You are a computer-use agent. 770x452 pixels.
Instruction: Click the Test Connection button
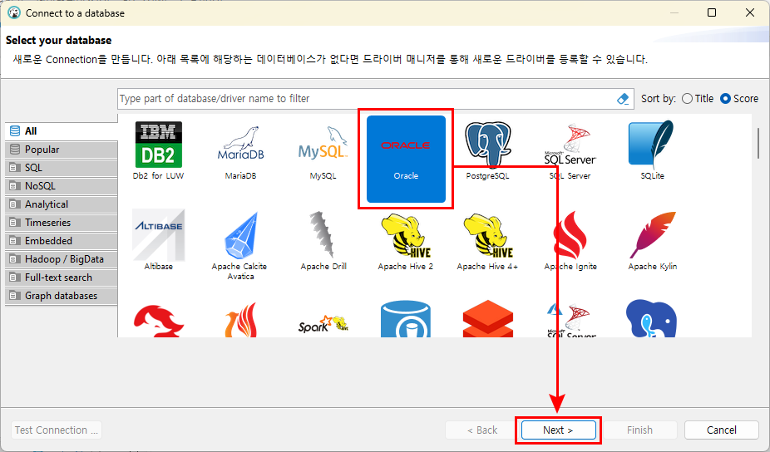tap(57, 430)
